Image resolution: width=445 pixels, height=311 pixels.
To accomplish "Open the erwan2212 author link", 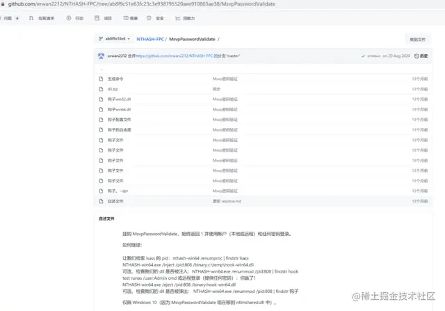I will pos(117,56).
